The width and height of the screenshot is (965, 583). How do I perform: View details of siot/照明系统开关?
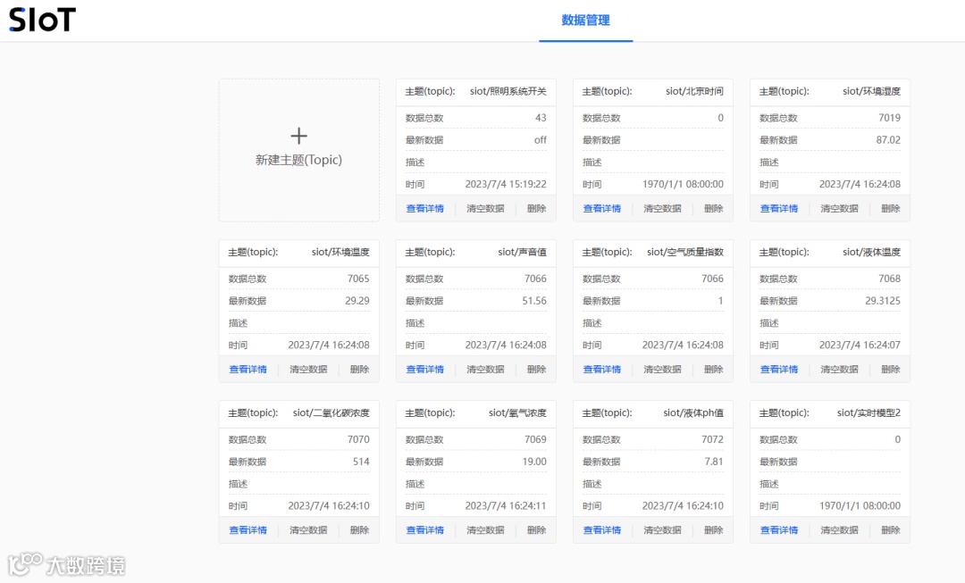pos(424,209)
